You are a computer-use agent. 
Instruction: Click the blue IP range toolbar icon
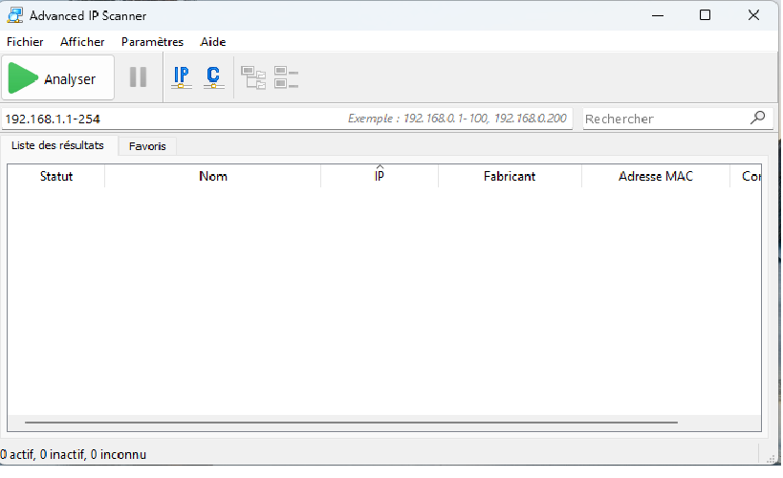click(182, 77)
